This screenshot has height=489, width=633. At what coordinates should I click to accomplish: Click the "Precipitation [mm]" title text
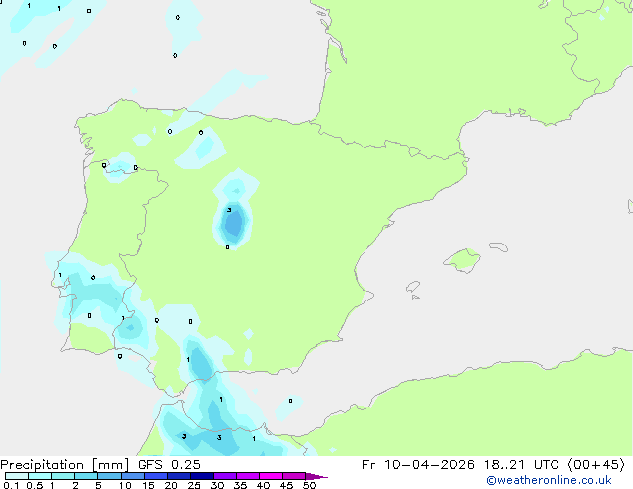pos(65,465)
